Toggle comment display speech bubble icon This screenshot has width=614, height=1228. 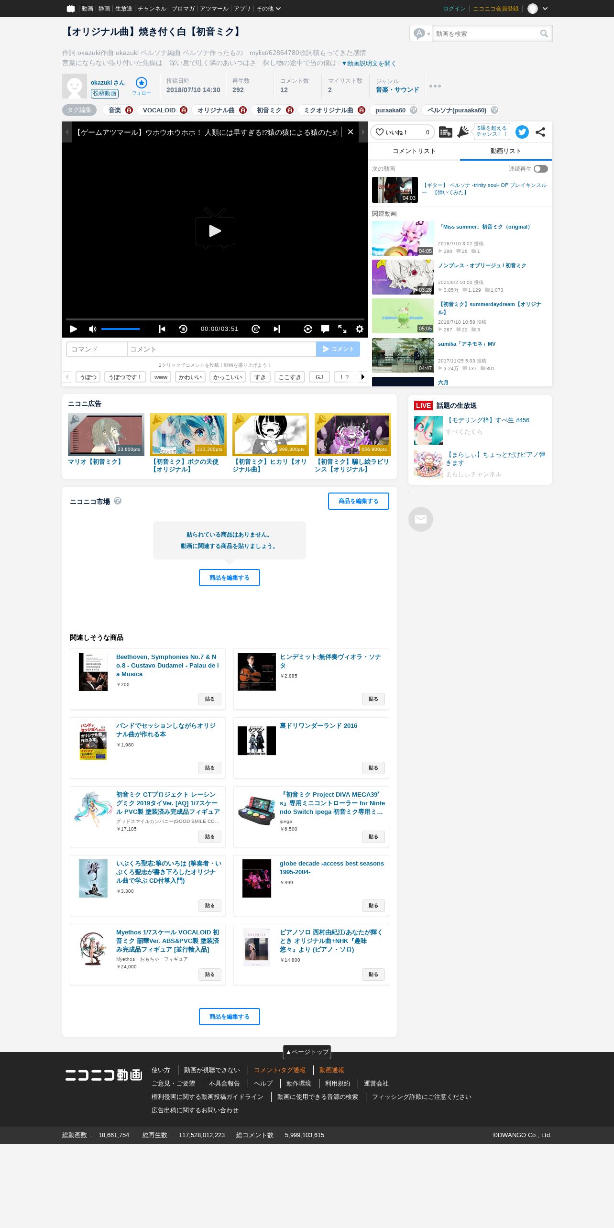325,329
